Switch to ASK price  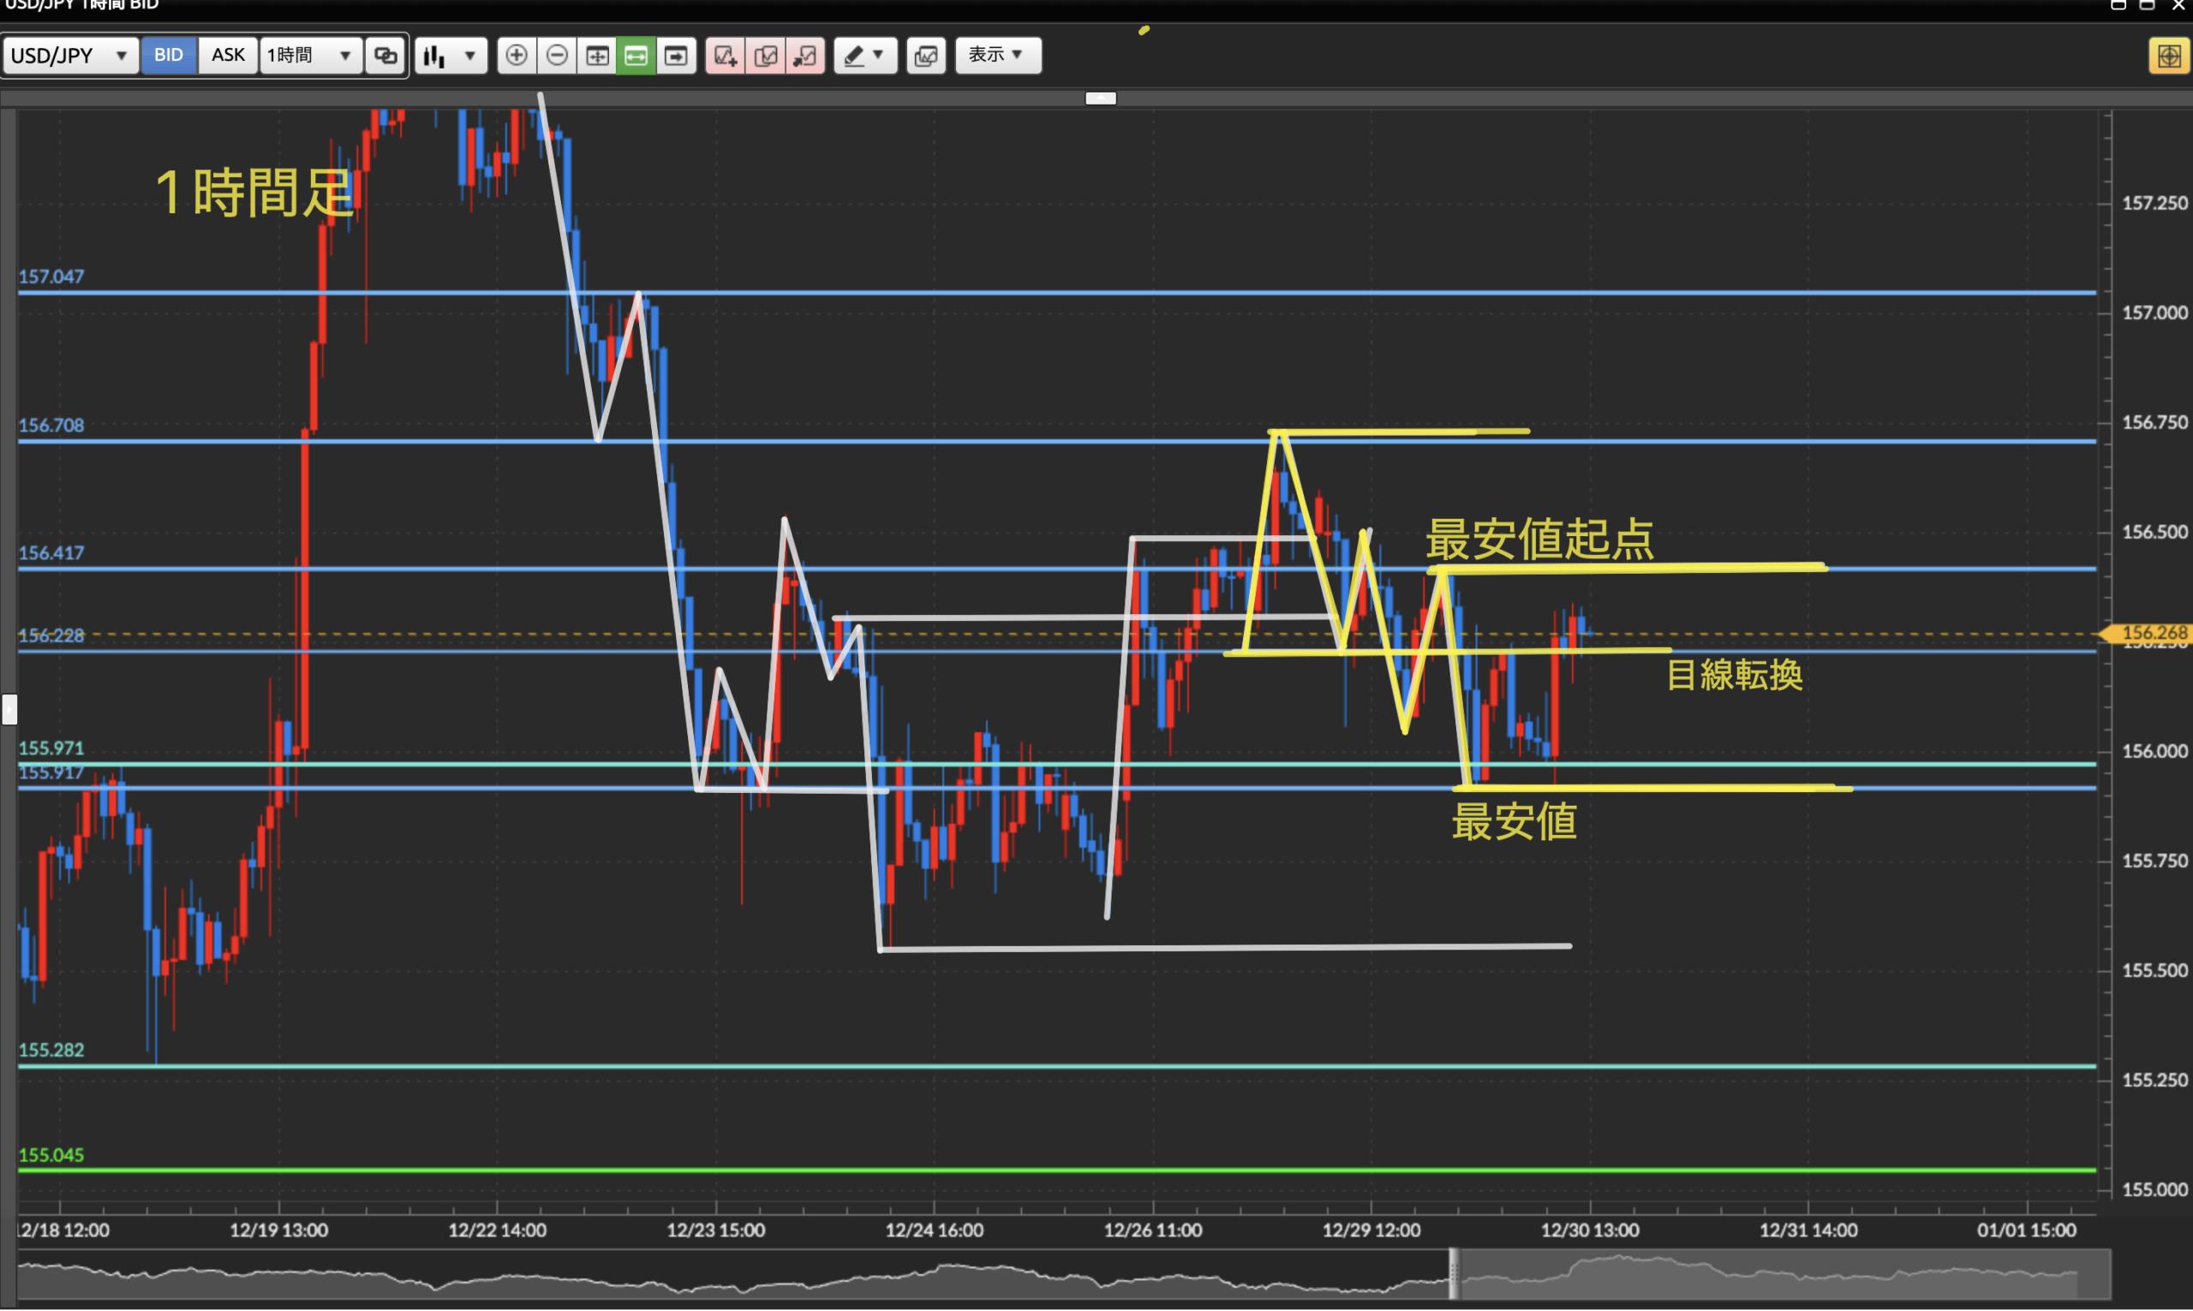[227, 55]
